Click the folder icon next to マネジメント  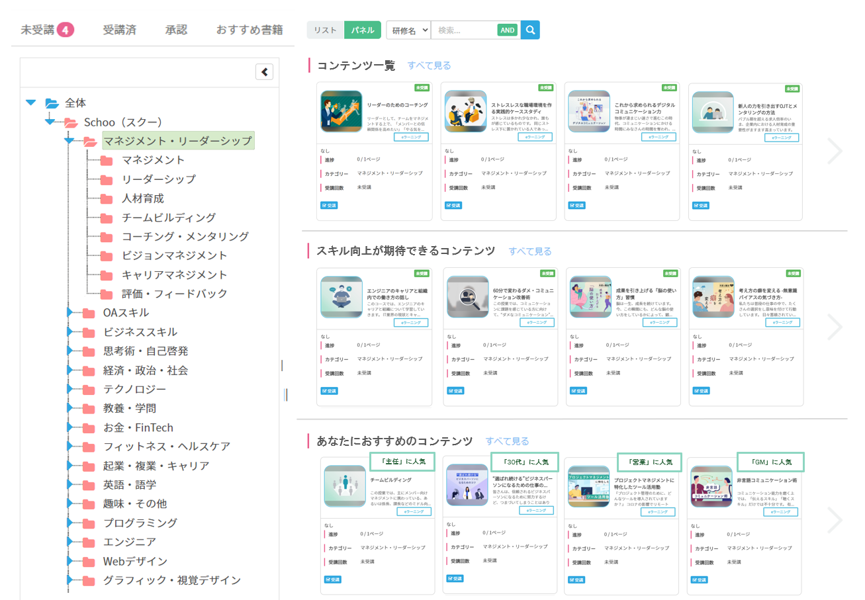pos(106,160)
